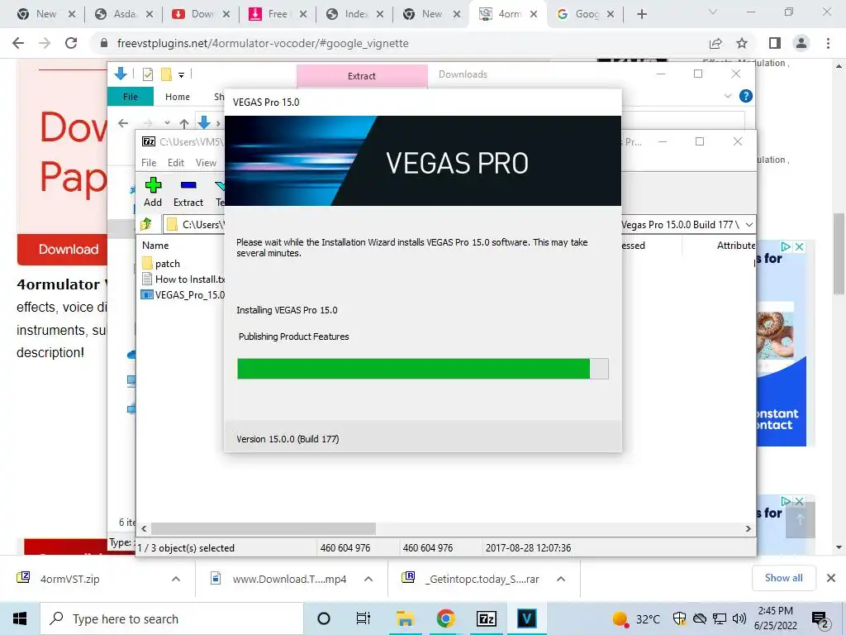Go back in Chrome browser
846x635 pixels.
[18, 43]
